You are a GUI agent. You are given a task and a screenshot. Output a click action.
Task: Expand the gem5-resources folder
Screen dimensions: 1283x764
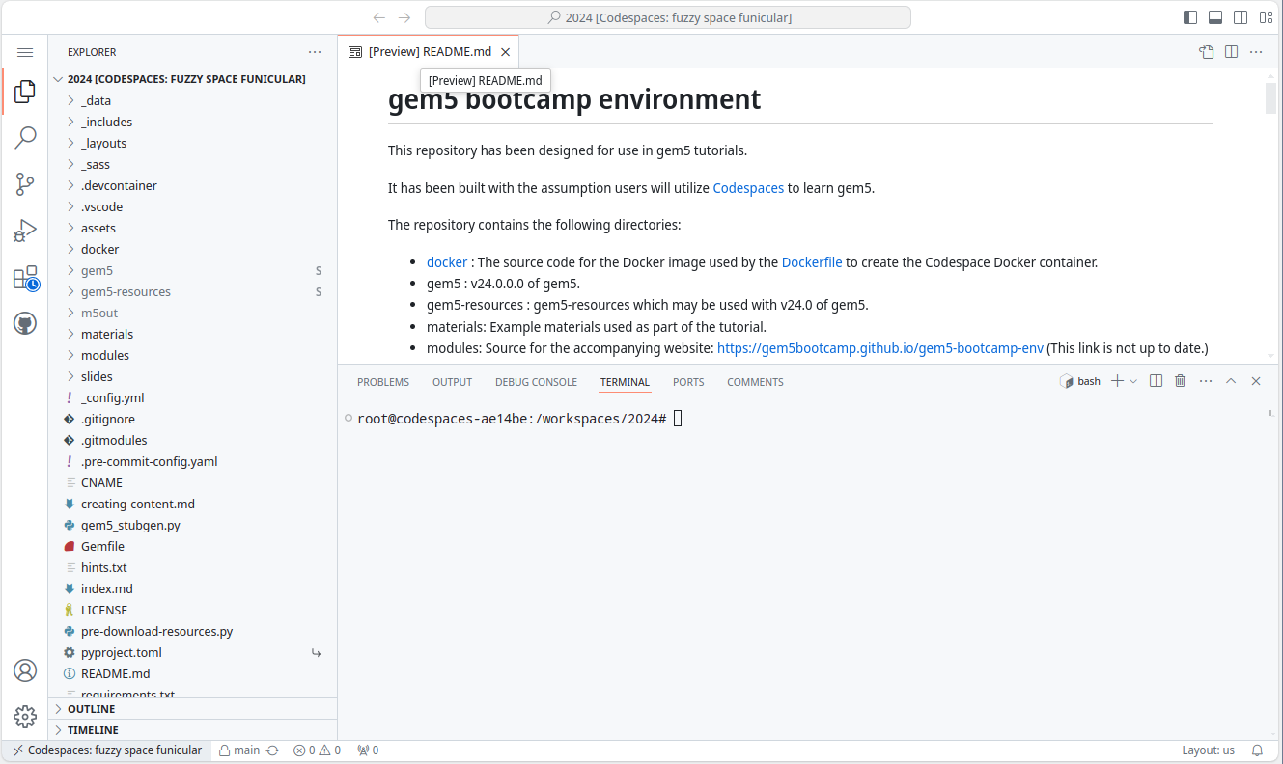click(x=126, y=290)
